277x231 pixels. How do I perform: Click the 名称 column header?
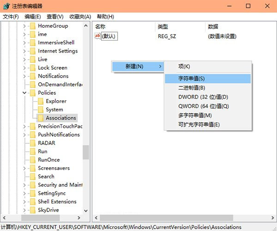pyautogui.click(x=100, y=26)
